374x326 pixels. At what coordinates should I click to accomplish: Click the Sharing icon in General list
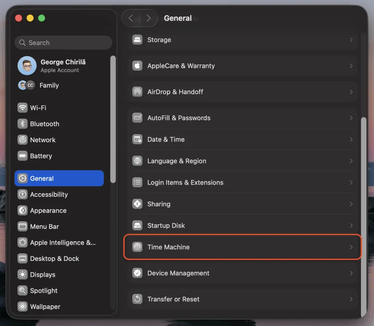[x=137, y=204]
